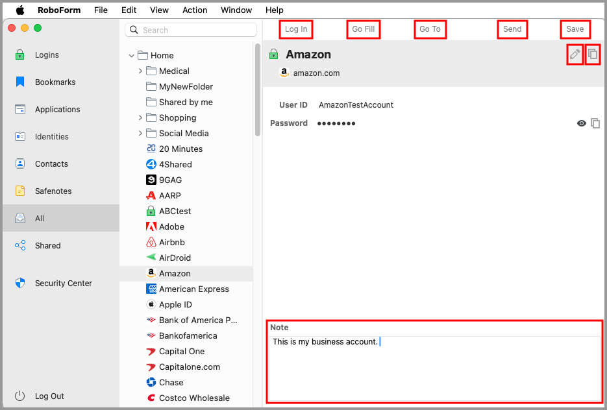Select the MyNewFolder folder
The height and width of the screenshot is (410, 607).
pos(186,87)
